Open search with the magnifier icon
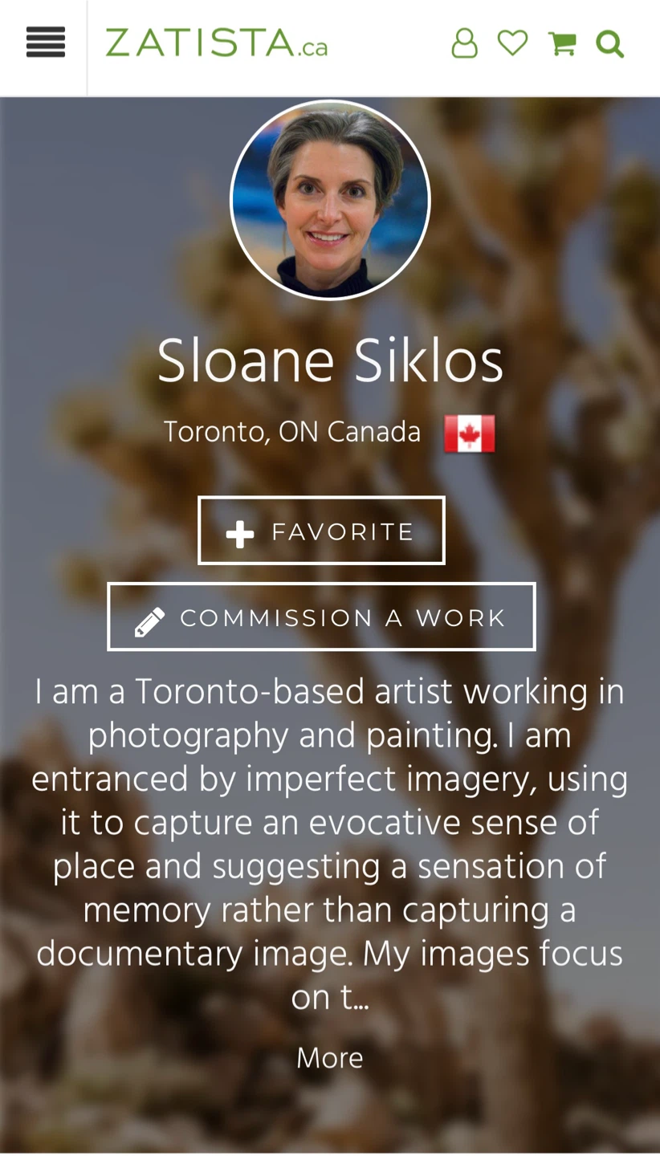Viewport: 660px width, 1156px height. tap(610, 43)
